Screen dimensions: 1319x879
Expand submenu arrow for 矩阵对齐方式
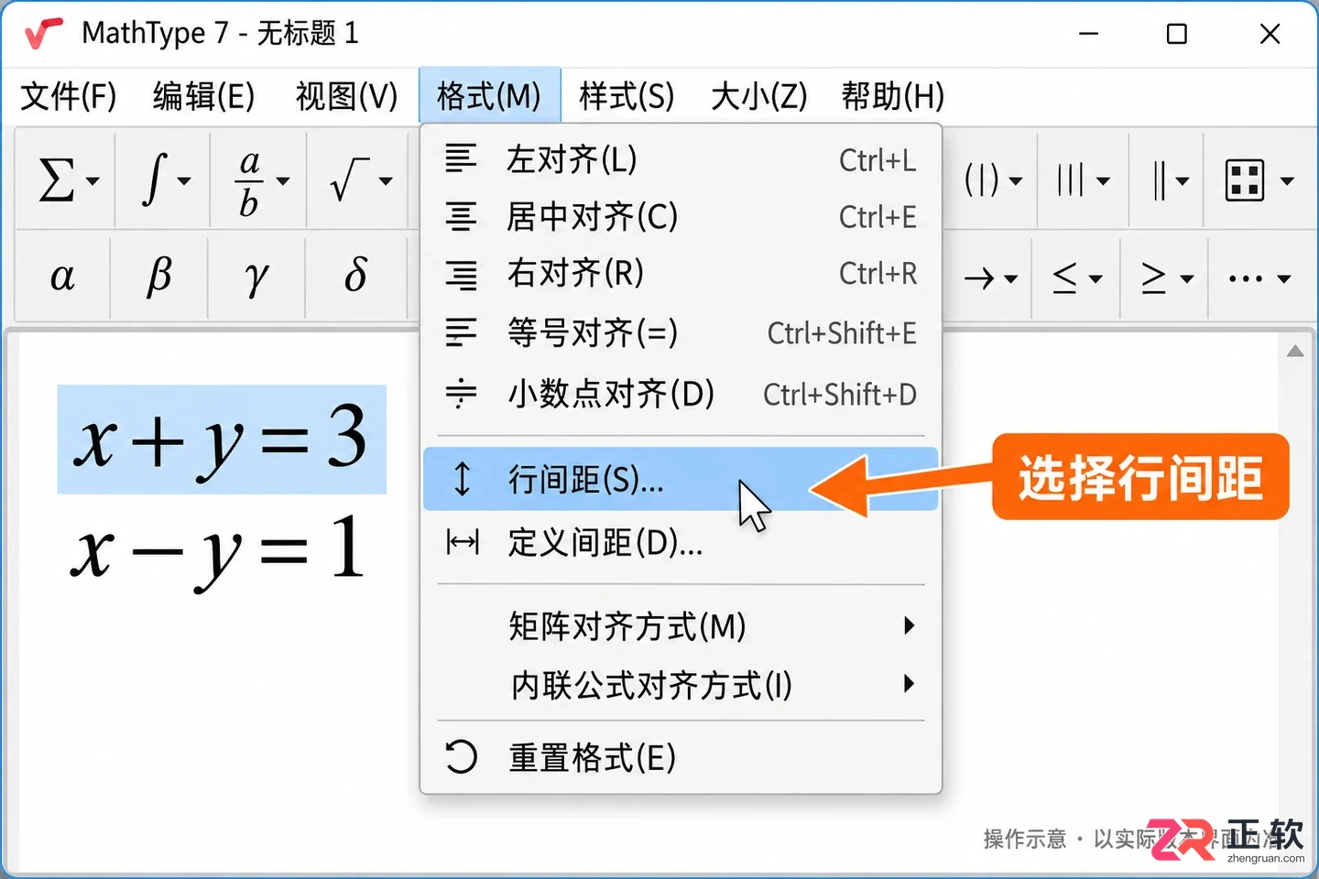(909, 625)
